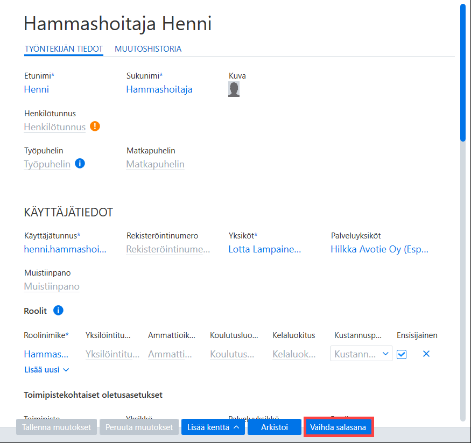This screenshot has width=471, height=443.
Task: Select the Työntekijän tiedot tab
Action: click(64, 49)
